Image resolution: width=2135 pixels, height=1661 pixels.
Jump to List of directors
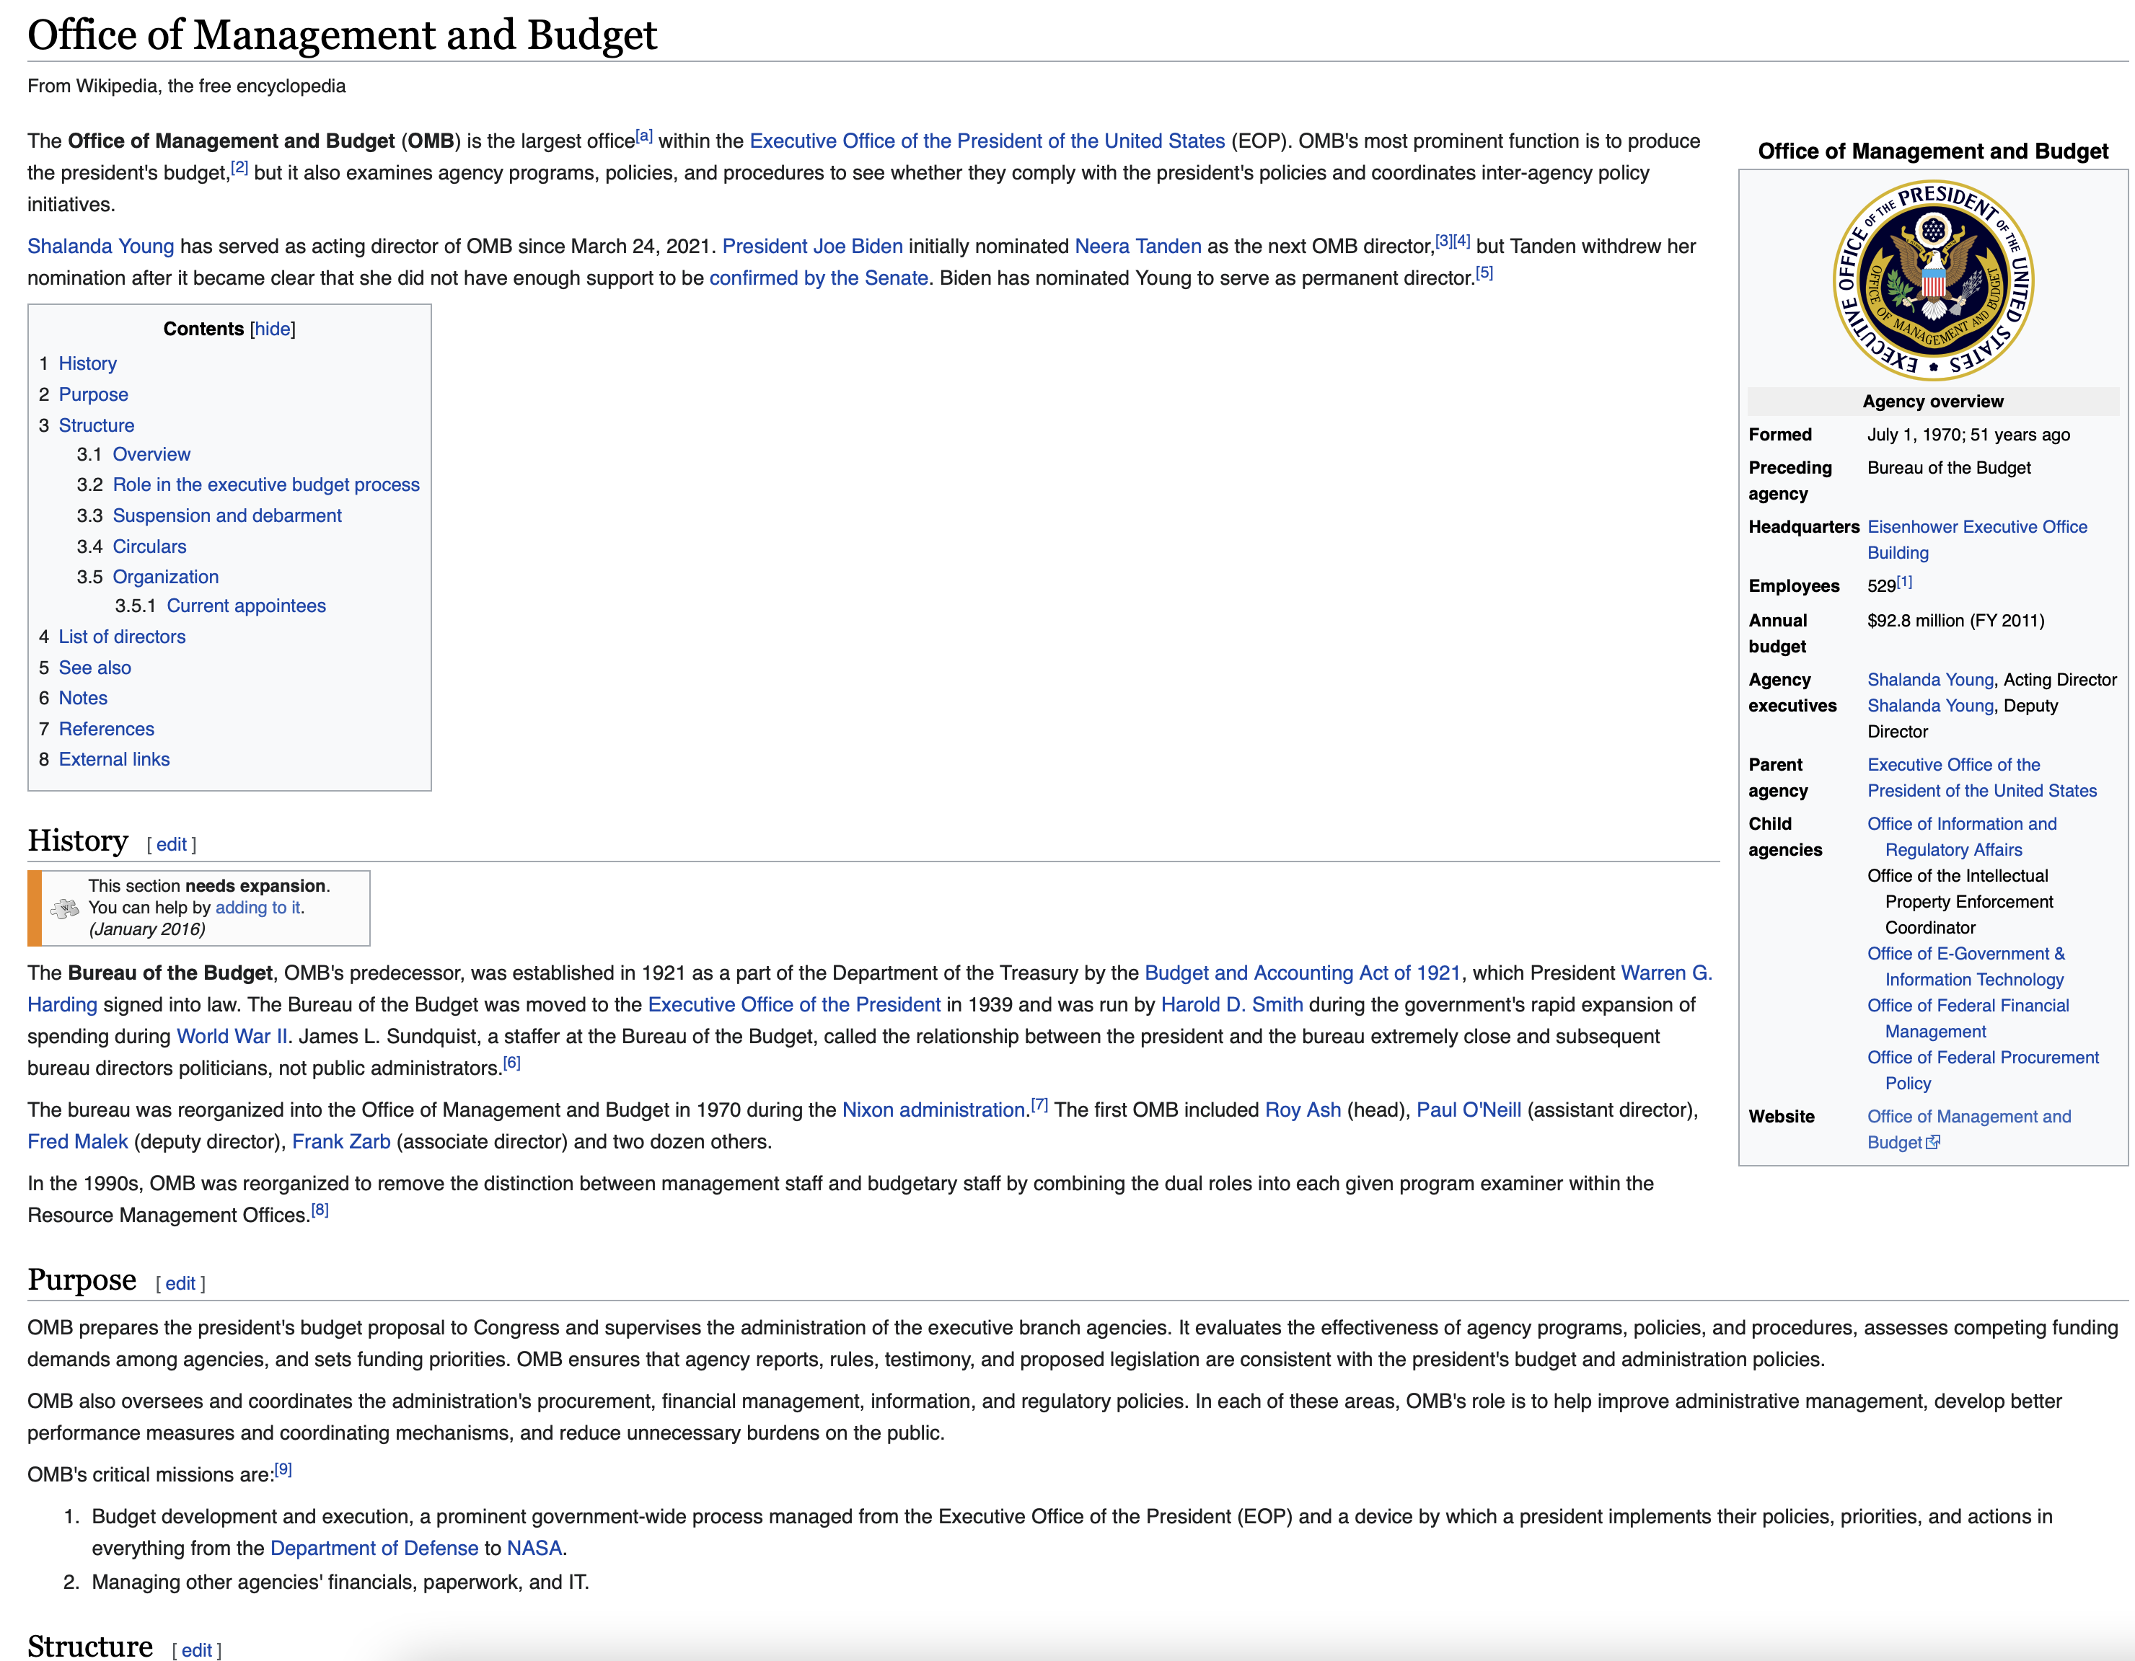[x=121, y=637]
